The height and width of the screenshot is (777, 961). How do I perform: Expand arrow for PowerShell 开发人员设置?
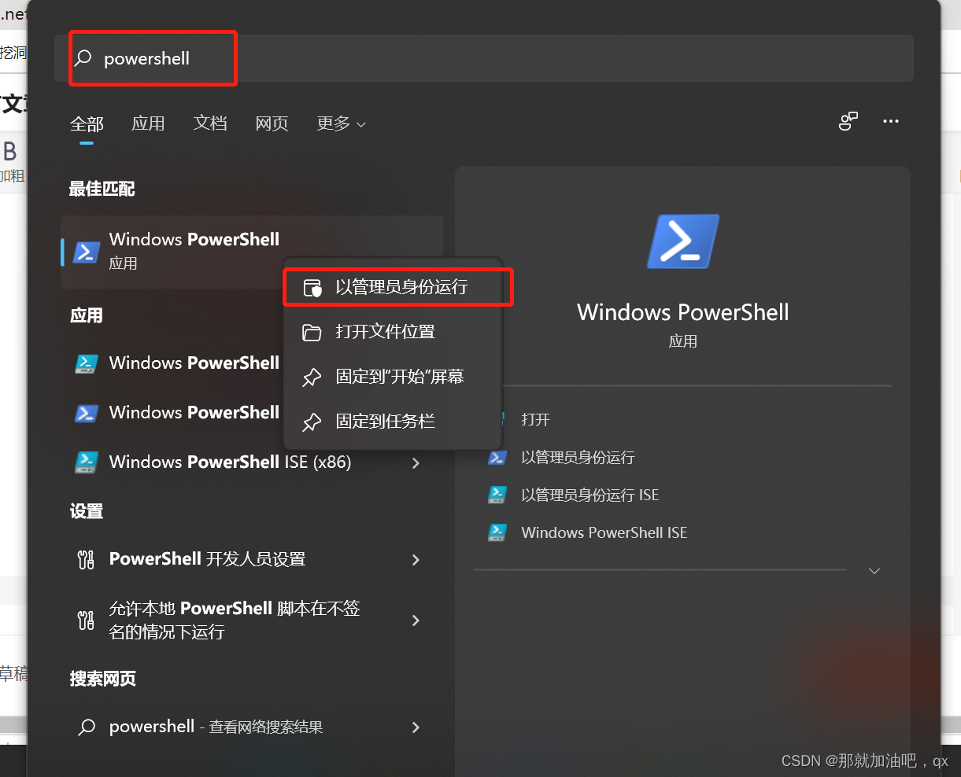pos(416,560)
